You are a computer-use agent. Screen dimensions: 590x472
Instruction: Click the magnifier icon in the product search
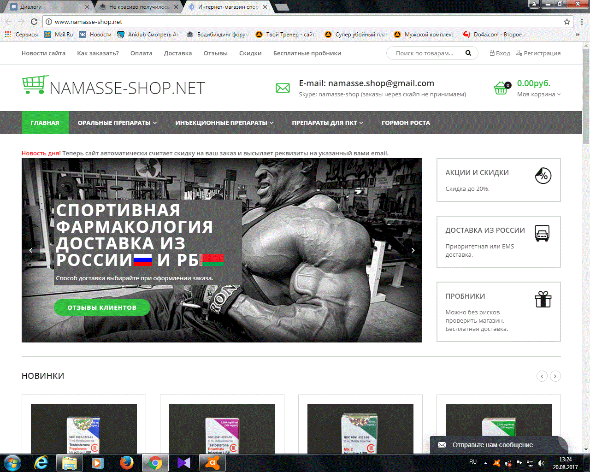(468, 53)
